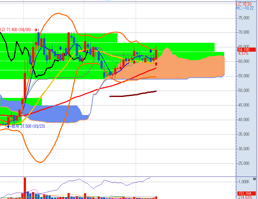
Task: Select the low price label 37,500 (03/23)
Action: 28,126
